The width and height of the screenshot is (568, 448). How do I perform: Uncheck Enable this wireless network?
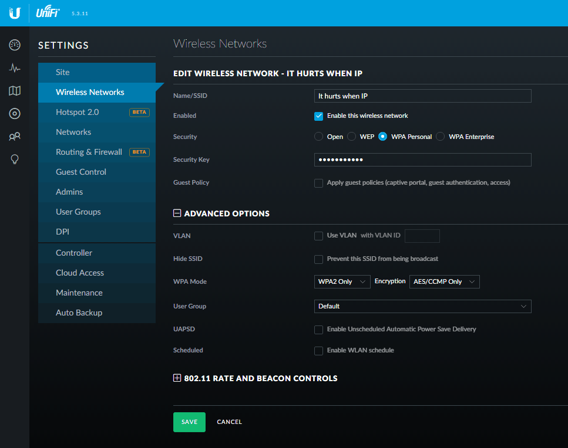pyautogui.click(x=318, y=116)
